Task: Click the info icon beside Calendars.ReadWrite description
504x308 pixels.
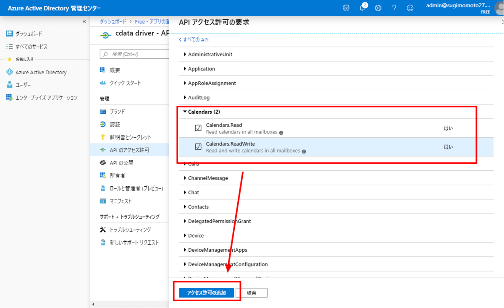Action: pos(304,151)
